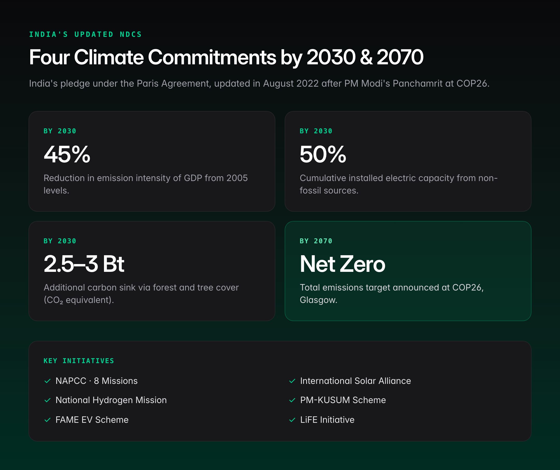Select the "NAPCC · 8 Missions" text
This screenshot has width=560, height=470.
pyautogui.click(x=96, y=381)
